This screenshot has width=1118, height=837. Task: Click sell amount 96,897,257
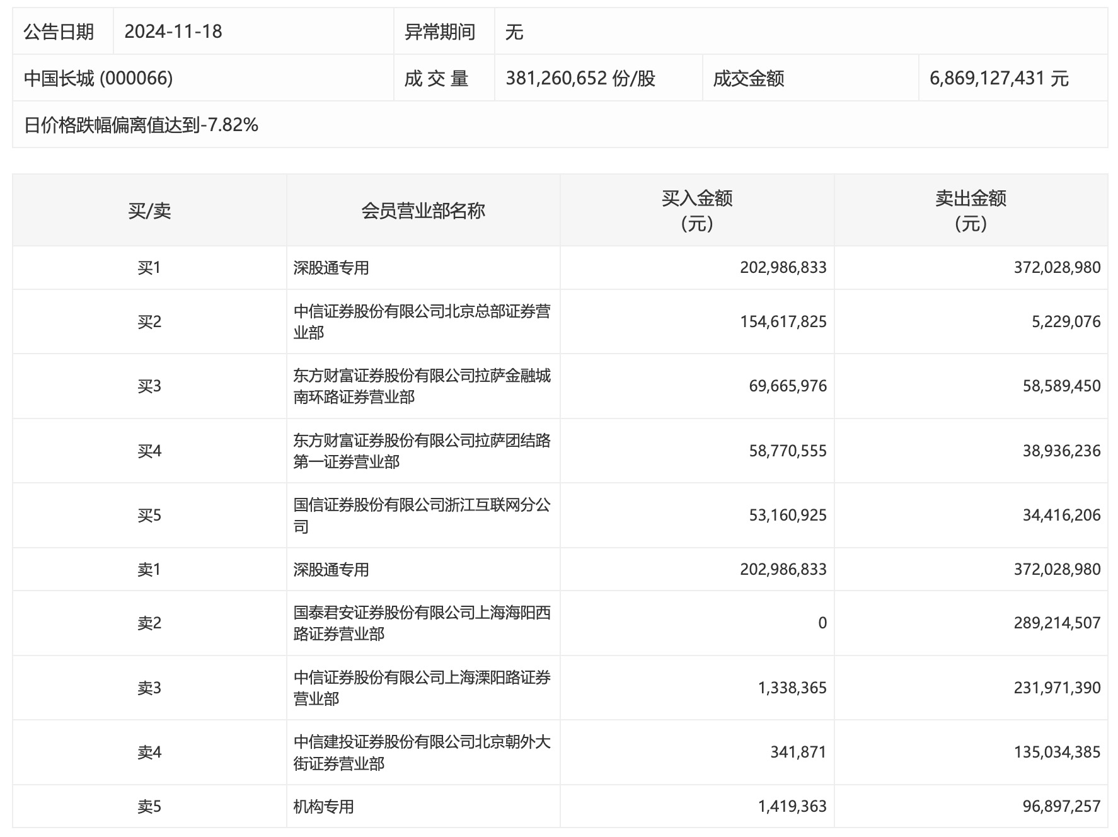tap(1062, 807)
